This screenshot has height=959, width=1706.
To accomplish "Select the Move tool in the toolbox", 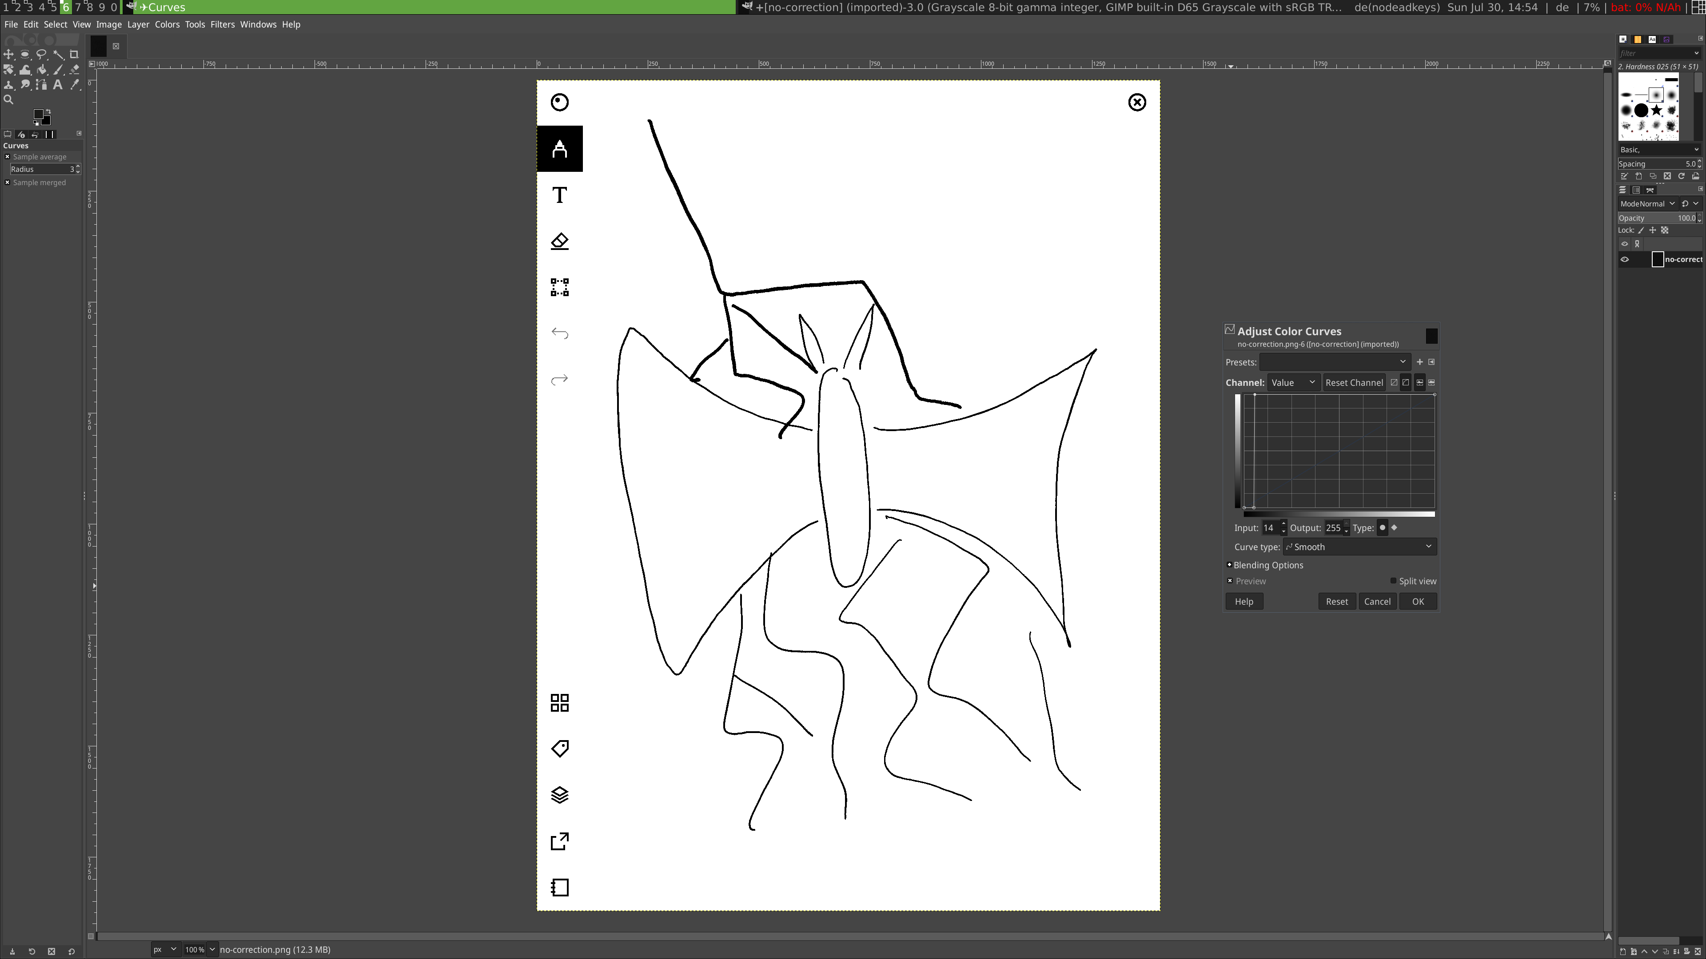I will tap(8, 54).
